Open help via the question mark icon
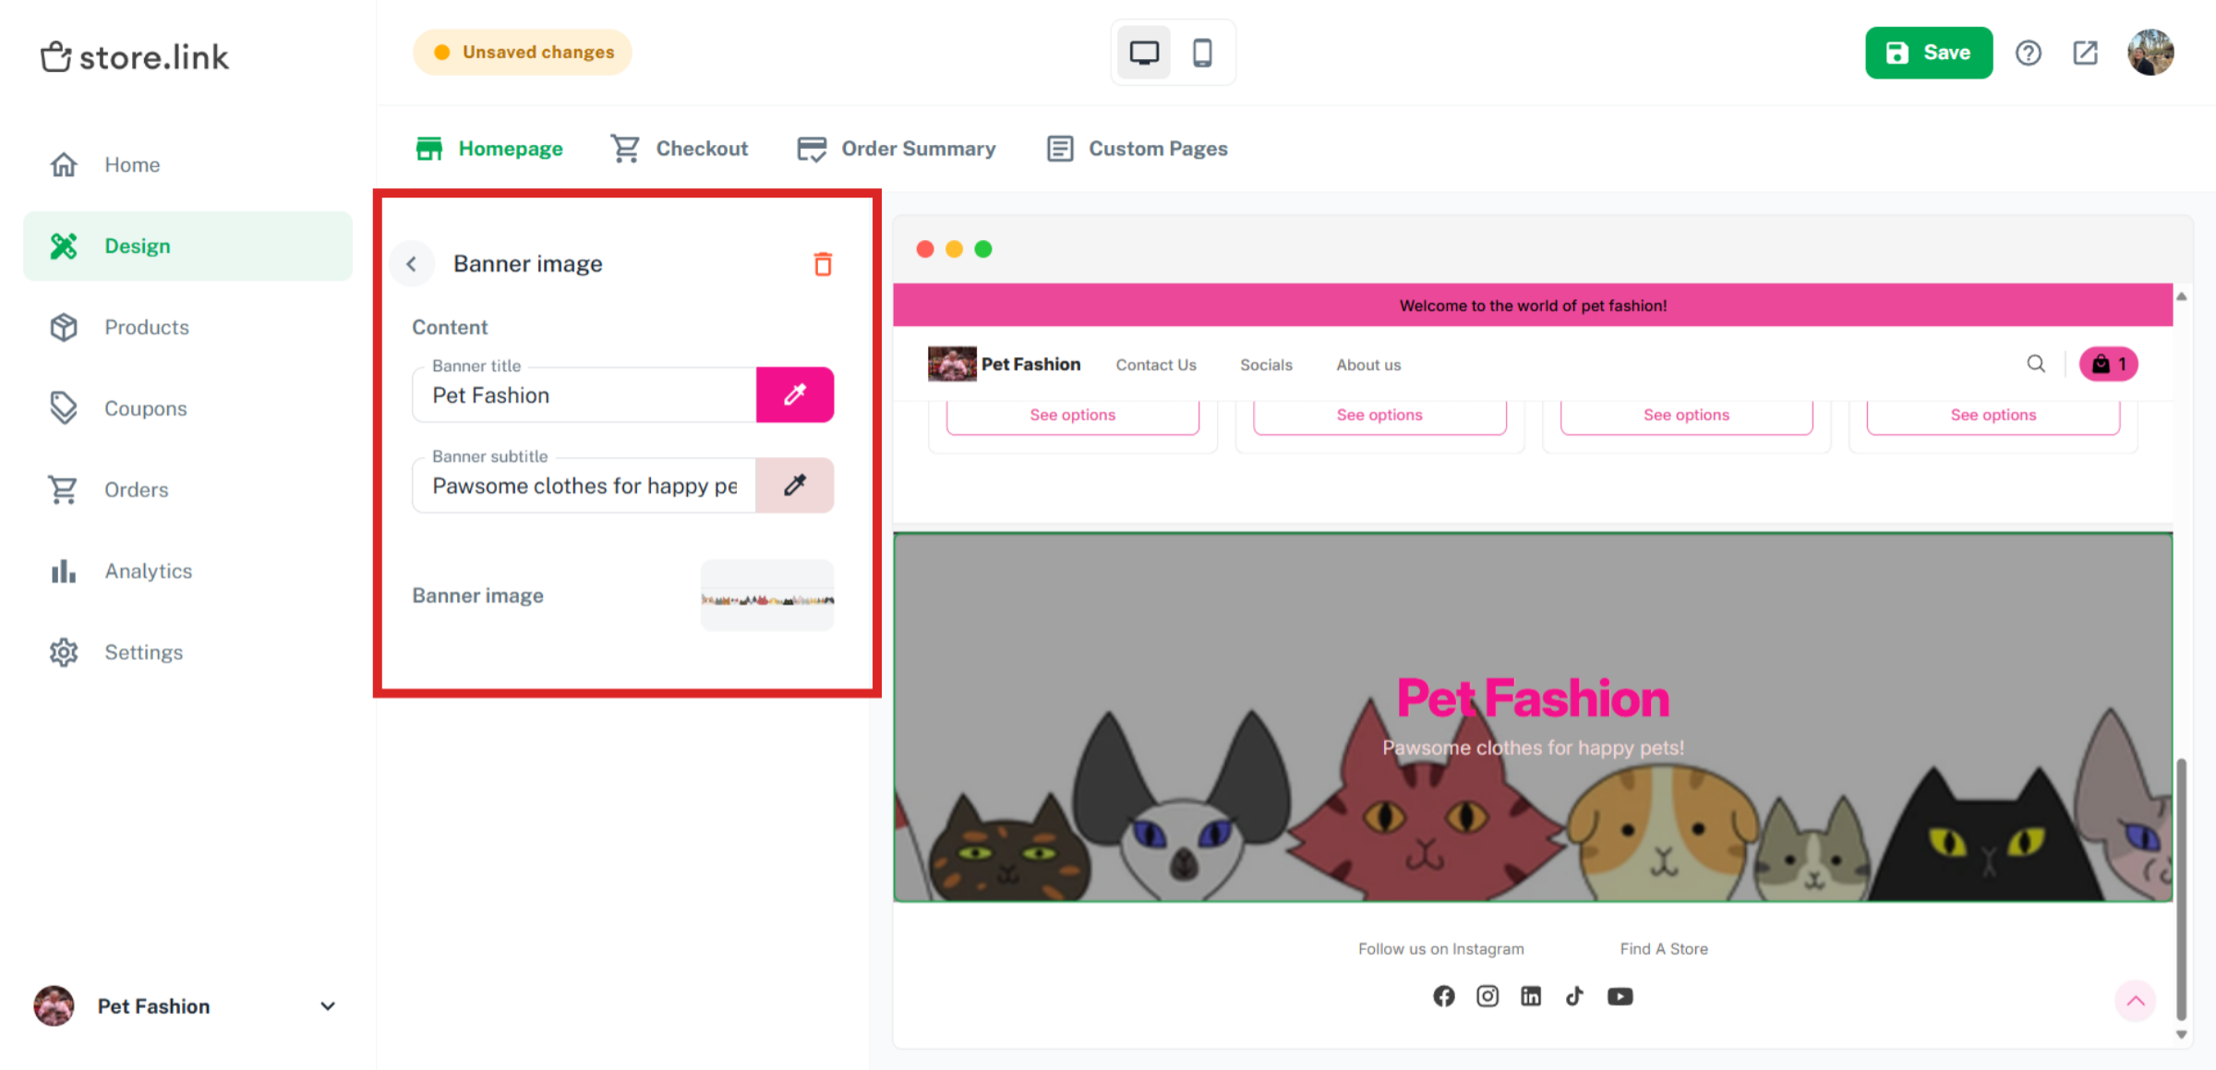Image resolution: width=2216 pixels, height=1070 pixels. [2029, 53]
